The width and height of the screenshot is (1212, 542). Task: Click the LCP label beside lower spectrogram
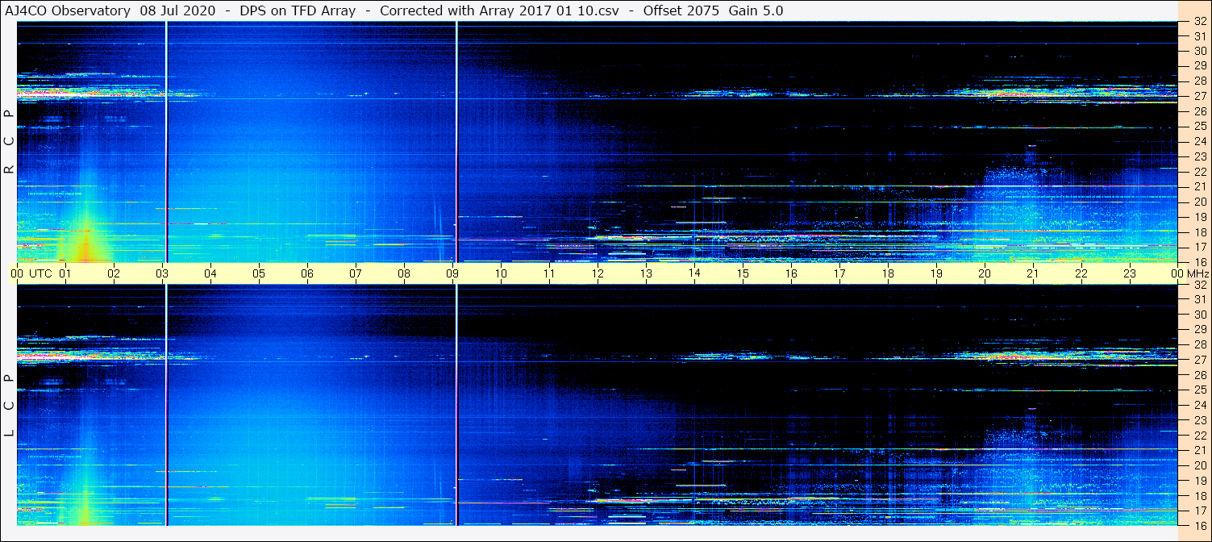[x=10, y=406]
